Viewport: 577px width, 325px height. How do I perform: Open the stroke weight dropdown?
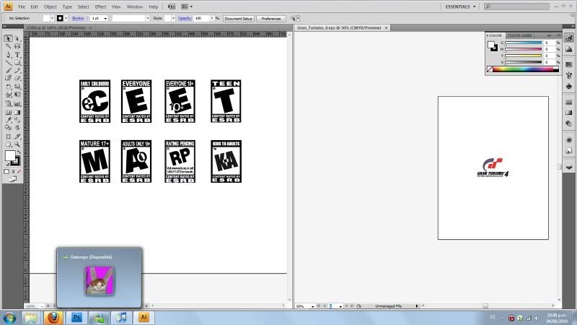coord(105,18)
